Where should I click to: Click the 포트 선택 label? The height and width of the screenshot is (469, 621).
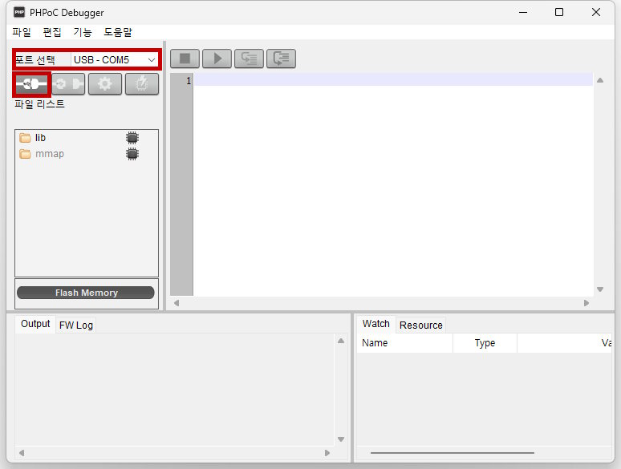35,60
